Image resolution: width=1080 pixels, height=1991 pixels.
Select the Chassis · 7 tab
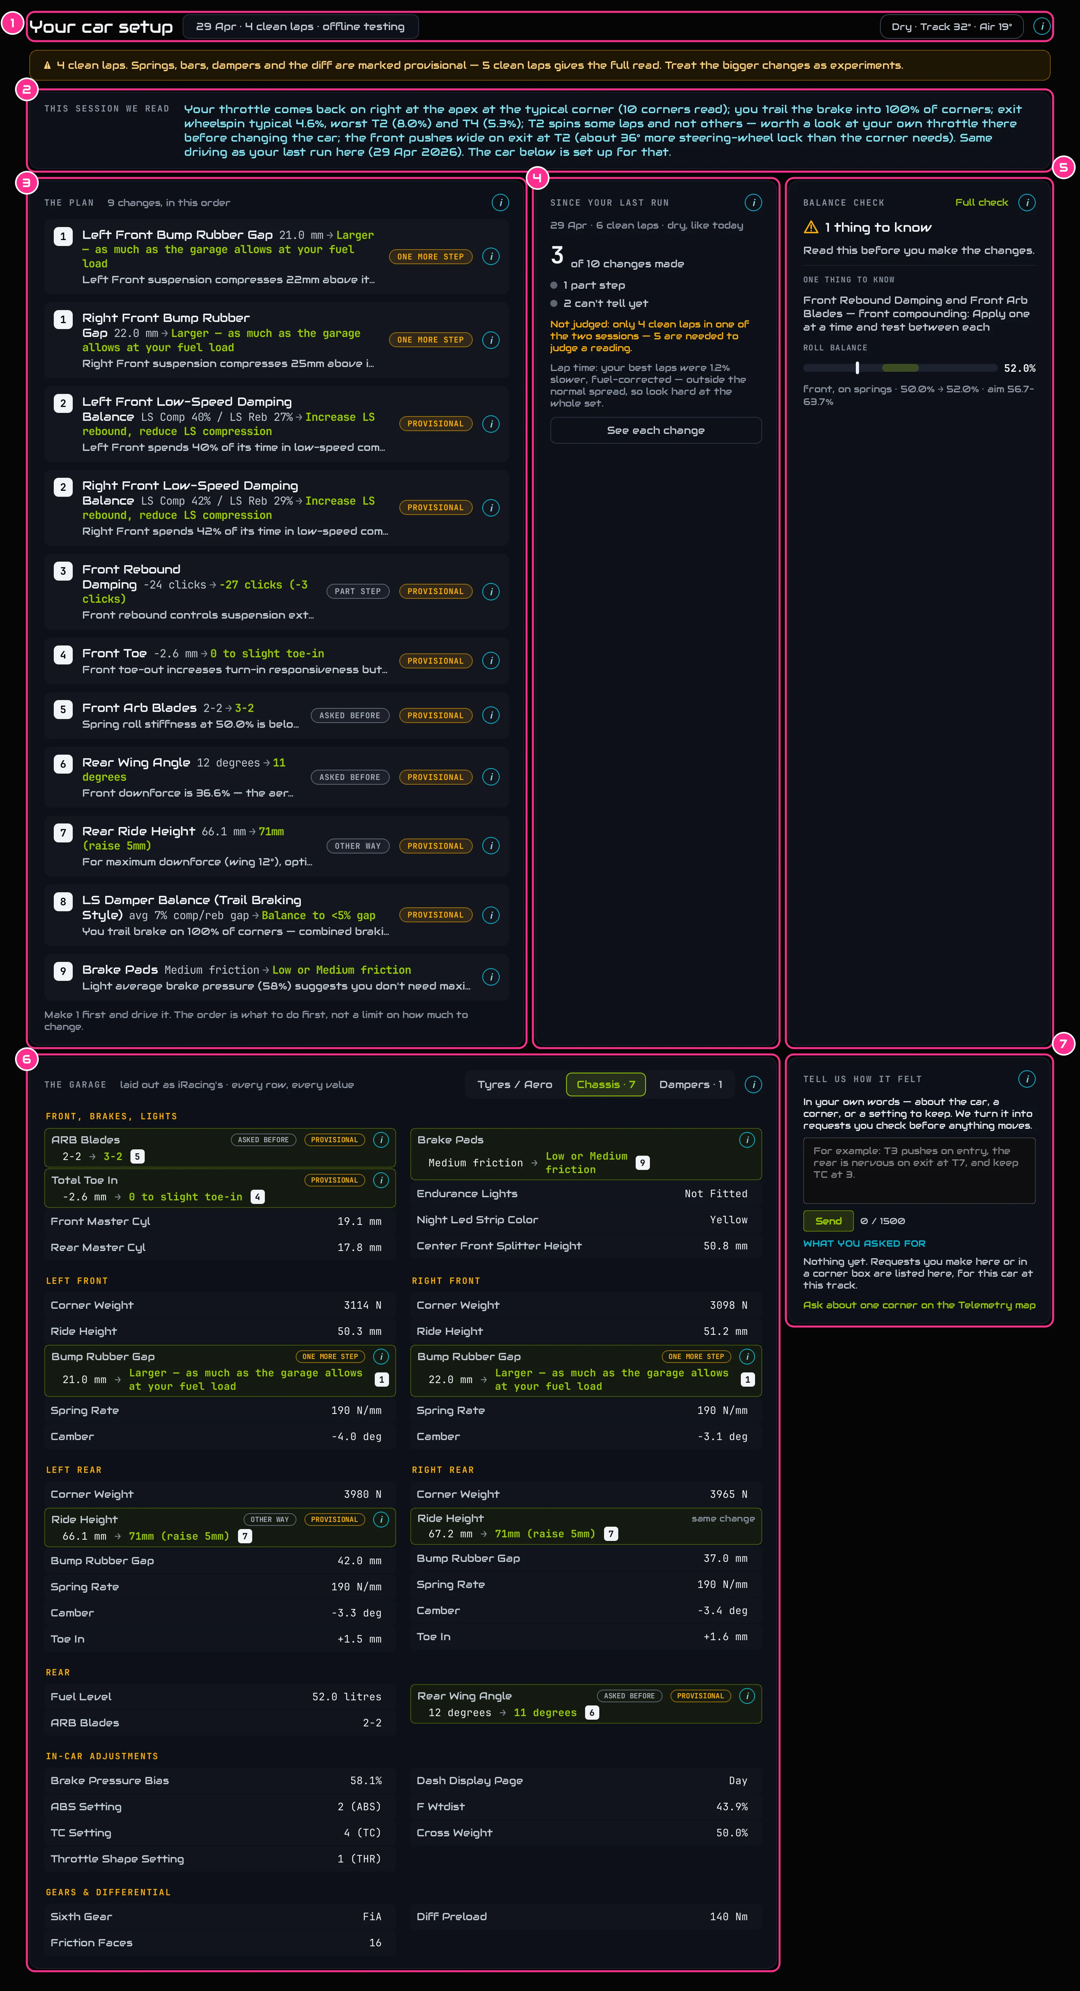pos(606,1084)
